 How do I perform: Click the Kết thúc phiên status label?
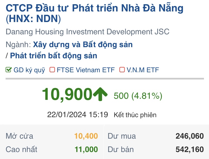[x=135, y=115]
